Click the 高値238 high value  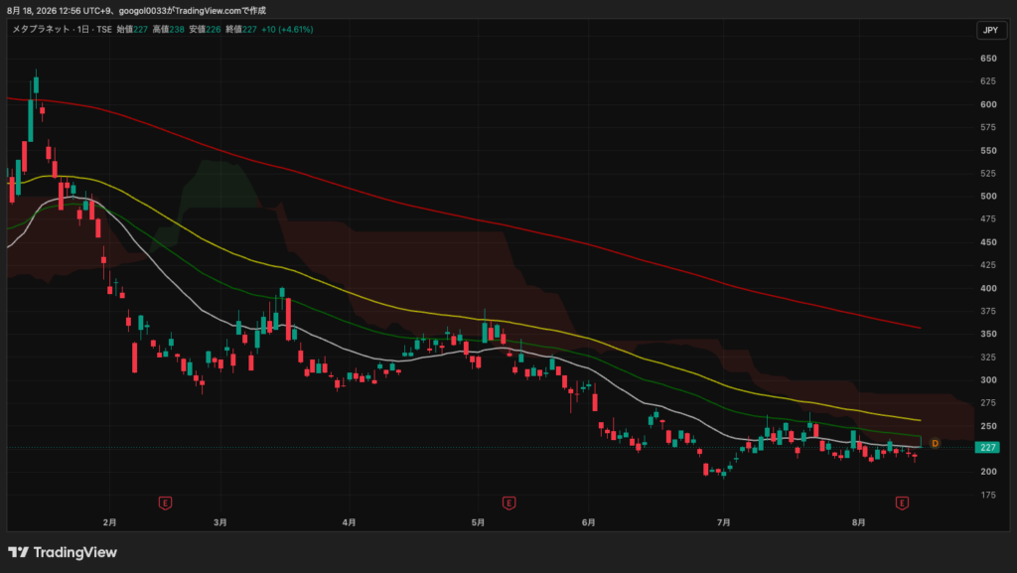[169, 29]
